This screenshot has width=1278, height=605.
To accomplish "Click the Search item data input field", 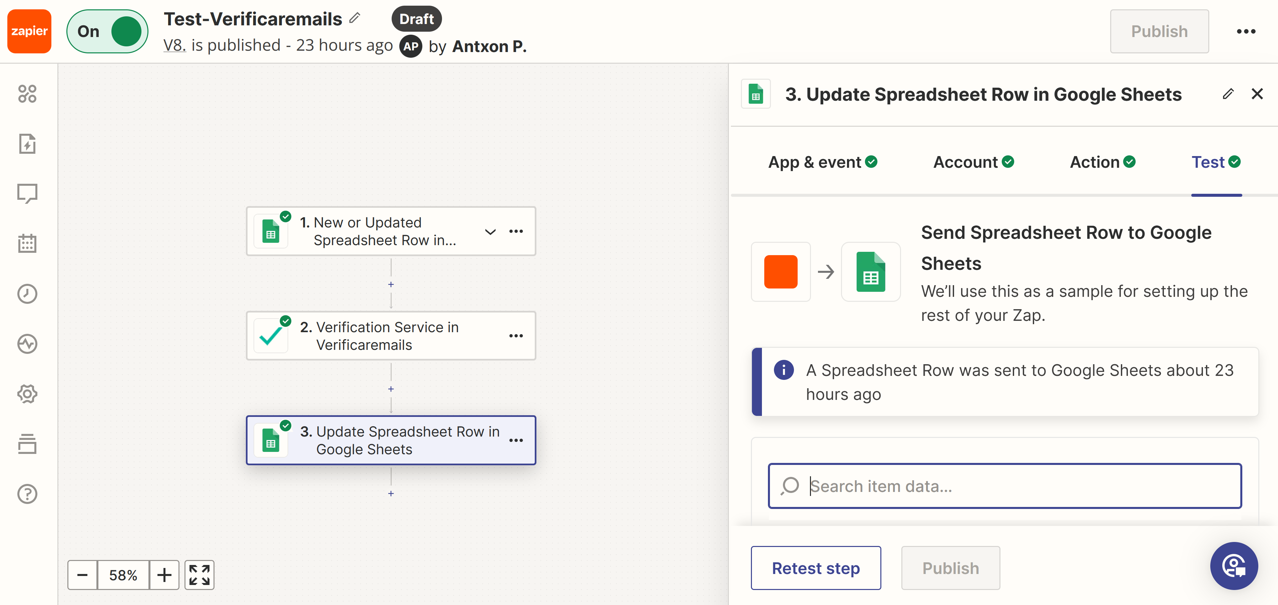I will [1004, 486].
